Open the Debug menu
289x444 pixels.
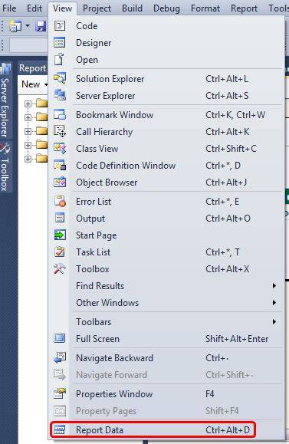pos(166,8)
